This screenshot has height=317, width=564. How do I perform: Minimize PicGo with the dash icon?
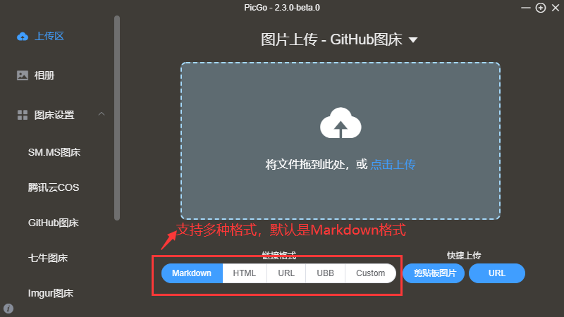coord(526,8)
